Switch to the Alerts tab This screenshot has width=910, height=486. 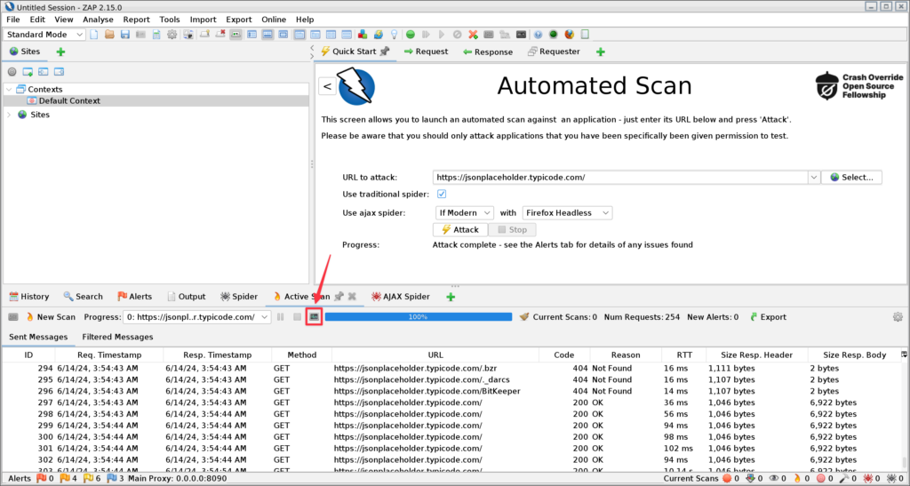[x=135, y=297]
